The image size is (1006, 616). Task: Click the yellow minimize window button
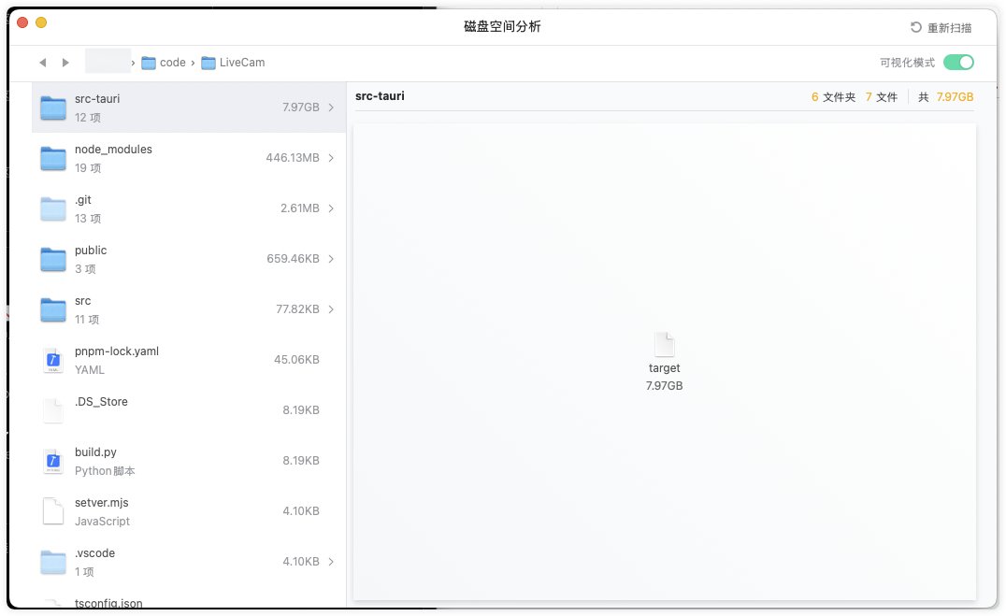[x=41, y=22]
